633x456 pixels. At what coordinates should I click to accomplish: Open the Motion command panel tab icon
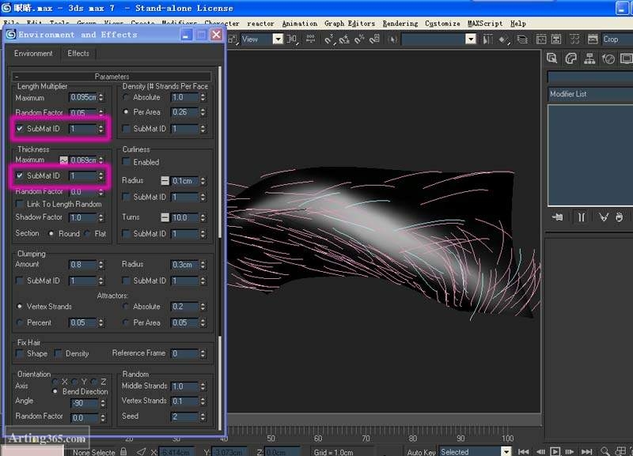tap(608, 58)
